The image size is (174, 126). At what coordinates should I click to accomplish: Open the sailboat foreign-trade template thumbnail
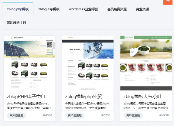88,63
